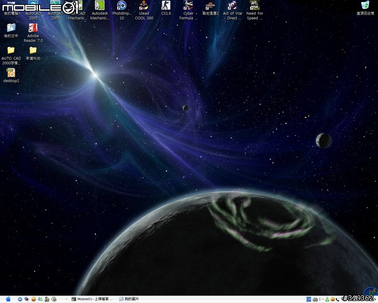Switch to My Pictures taskbar window
Image resolution: width=378 pixels, height=303 pixels.
pos(129,299)
